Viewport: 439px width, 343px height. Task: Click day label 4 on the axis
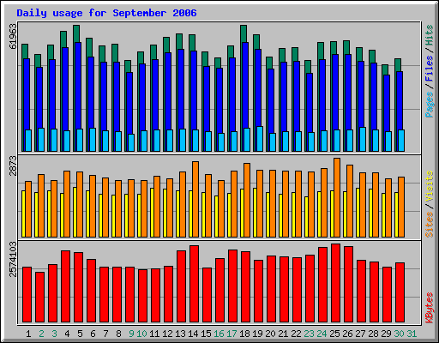67,334
